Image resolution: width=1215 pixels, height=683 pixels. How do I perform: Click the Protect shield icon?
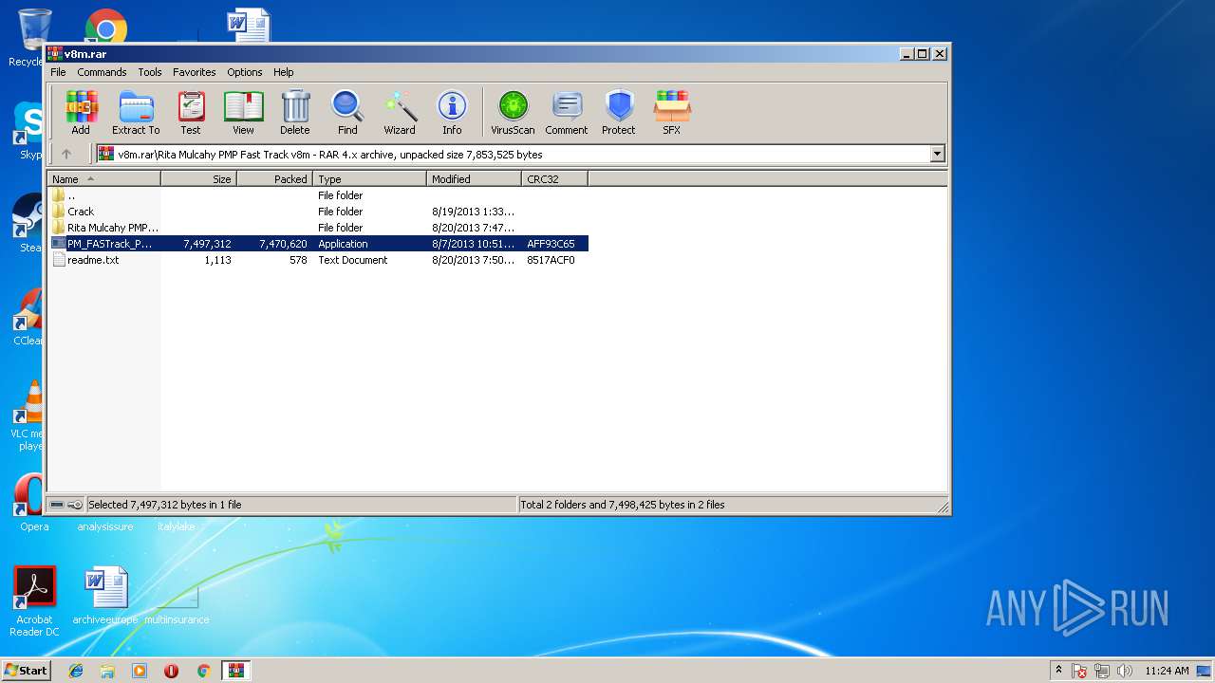(x=619, y=113)
